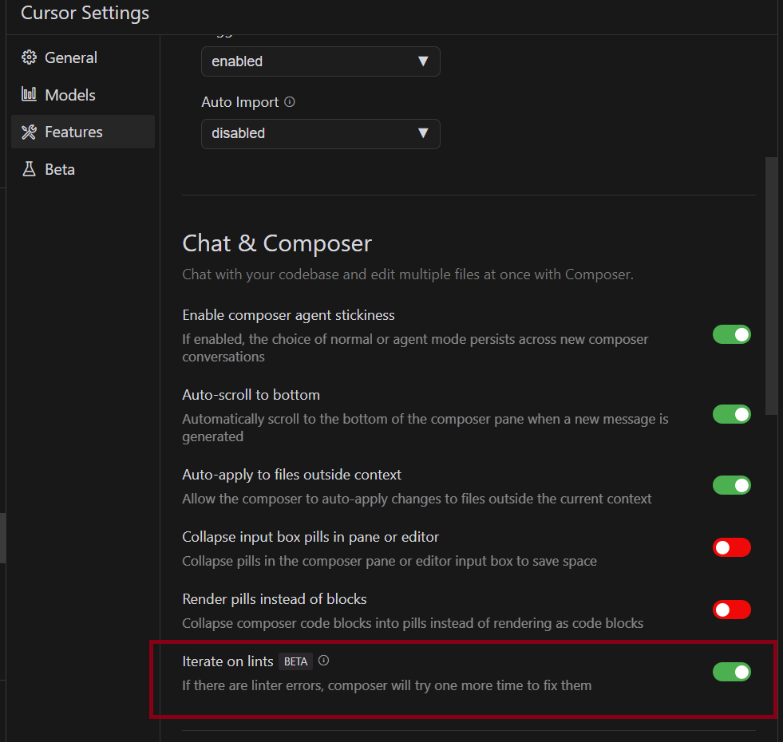The image size is (783, 742).
Task: Disable composer agent stickiness toggle
Action: (x=731, y=334)
